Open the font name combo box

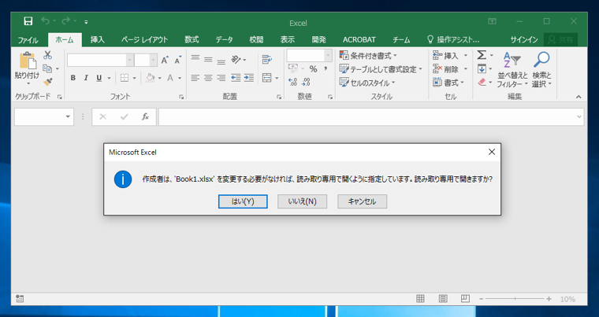[100, 61]
